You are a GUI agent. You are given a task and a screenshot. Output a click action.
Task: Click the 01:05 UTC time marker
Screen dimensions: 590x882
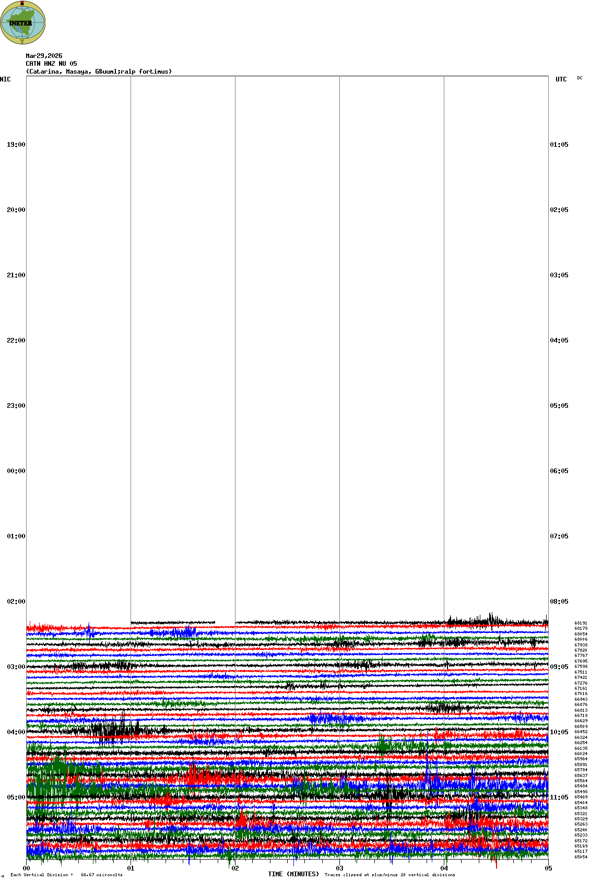point(559,145)
